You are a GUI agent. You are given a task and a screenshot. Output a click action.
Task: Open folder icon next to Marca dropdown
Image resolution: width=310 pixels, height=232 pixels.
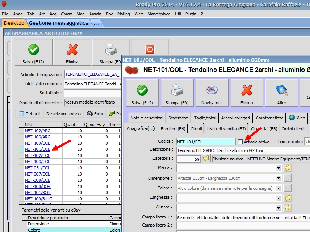click(x=288, y=168)
